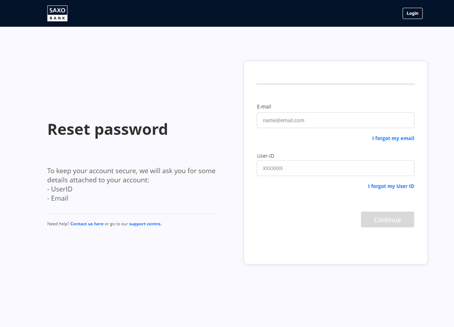The image size is (454, 327).
Task: Click the divider line above "Need help?"
Action: click(131, 213)
